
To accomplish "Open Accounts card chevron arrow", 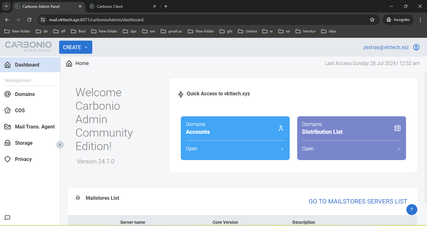I will click(x=282, y=149).
